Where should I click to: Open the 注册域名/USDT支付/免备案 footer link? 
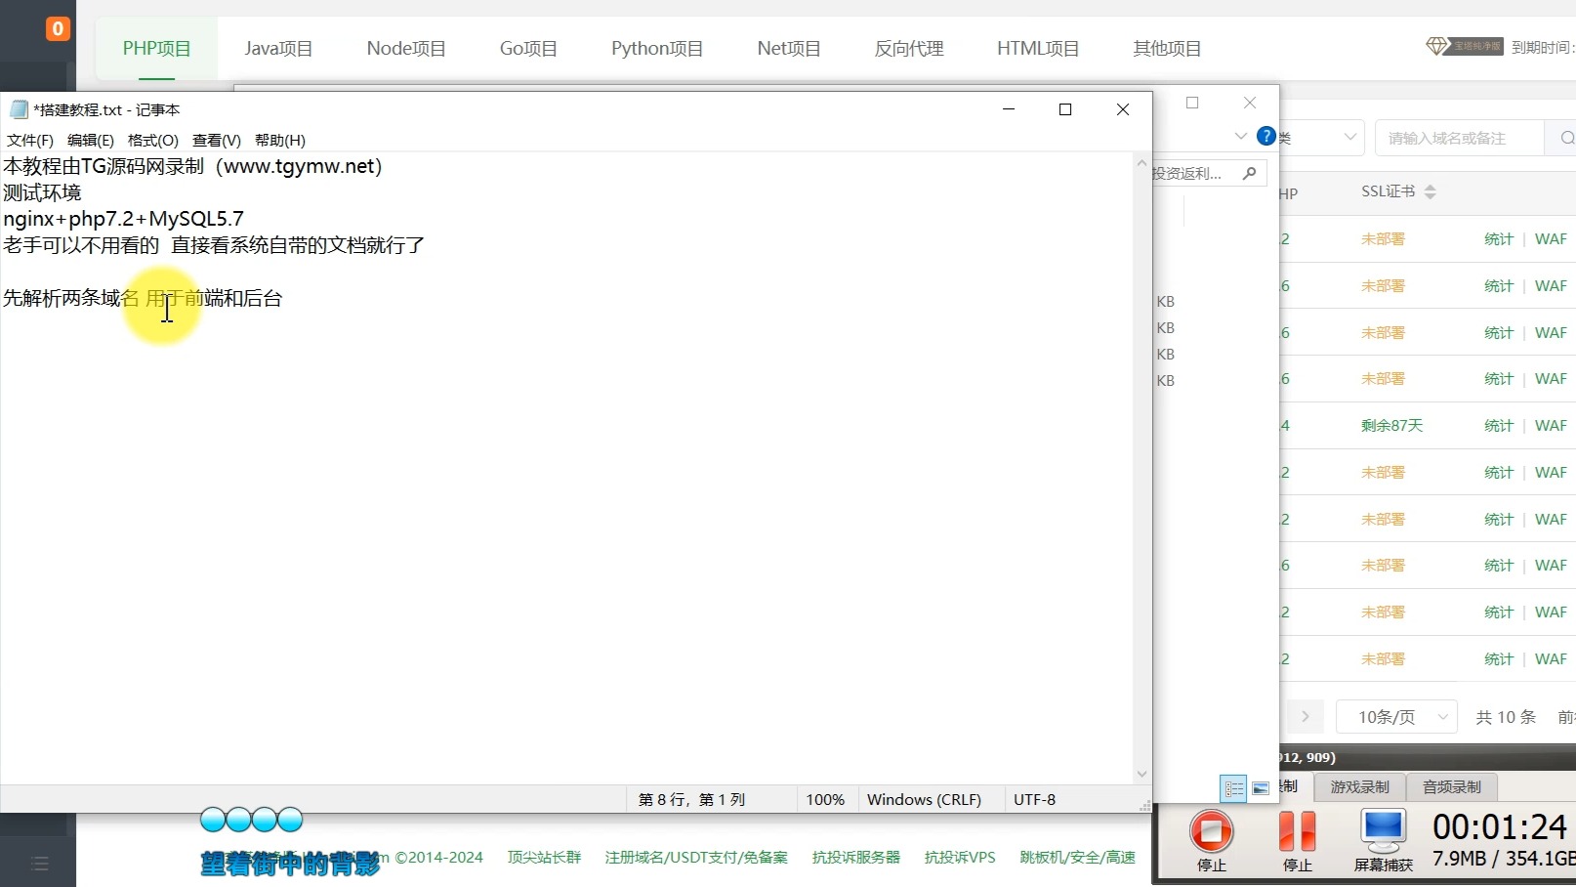696,857
